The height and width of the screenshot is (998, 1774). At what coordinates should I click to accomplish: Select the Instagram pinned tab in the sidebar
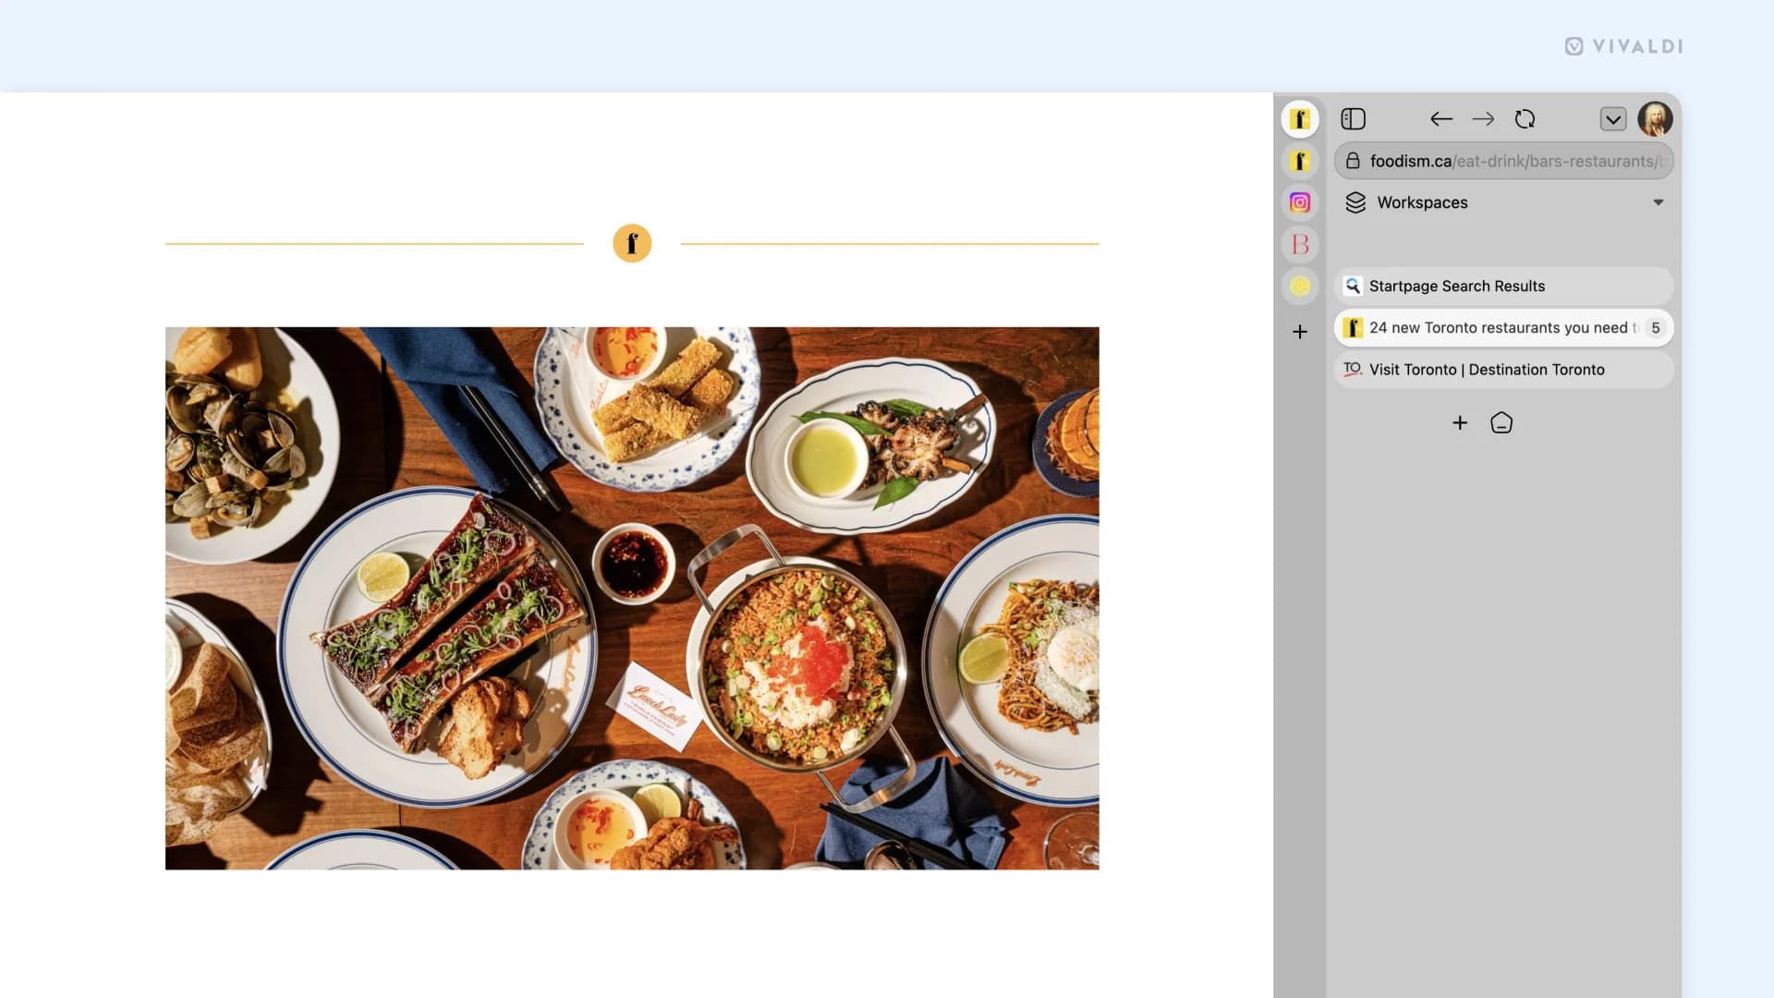pyautogui.click(x=1299, y=201)
